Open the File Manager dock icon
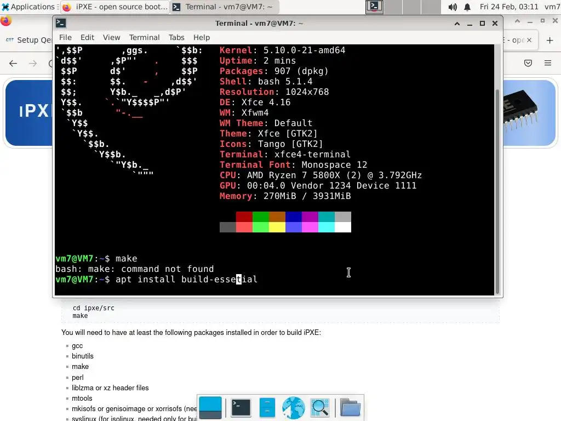561x421 pixels. pos(267,408)
